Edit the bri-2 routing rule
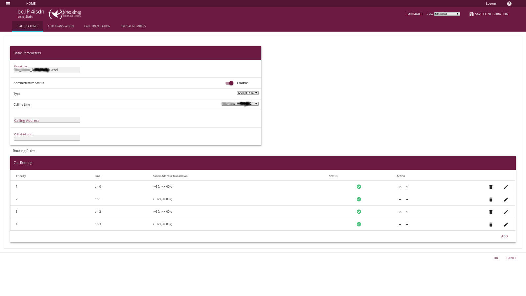 [506, 212]
